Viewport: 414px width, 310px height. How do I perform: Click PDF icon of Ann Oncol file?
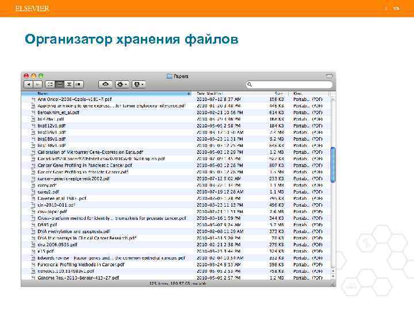tap(33, 99)
